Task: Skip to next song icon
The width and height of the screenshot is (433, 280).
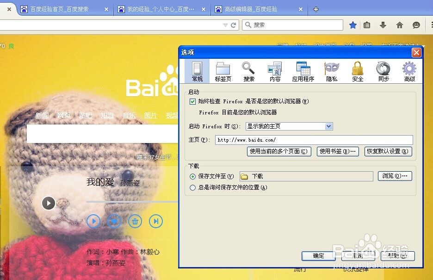Action: click(156, 221)
